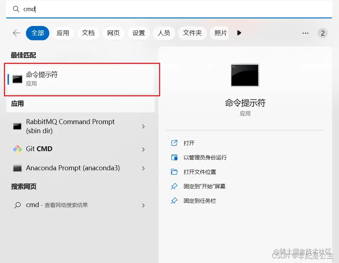Expand the Anaconda Prompt chevron
Viewport: 339px width, 263px height.
point(143,168)
